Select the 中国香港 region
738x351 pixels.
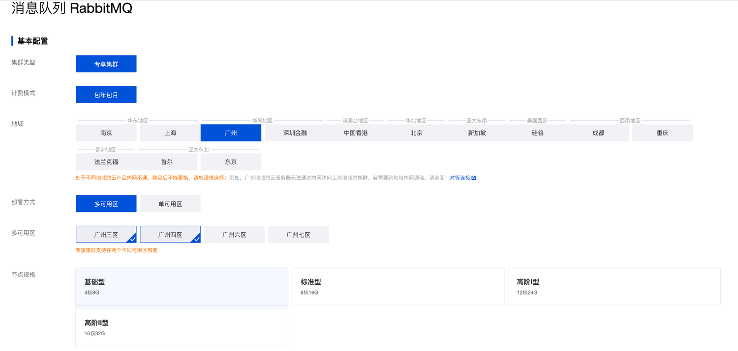click(356, 133)
